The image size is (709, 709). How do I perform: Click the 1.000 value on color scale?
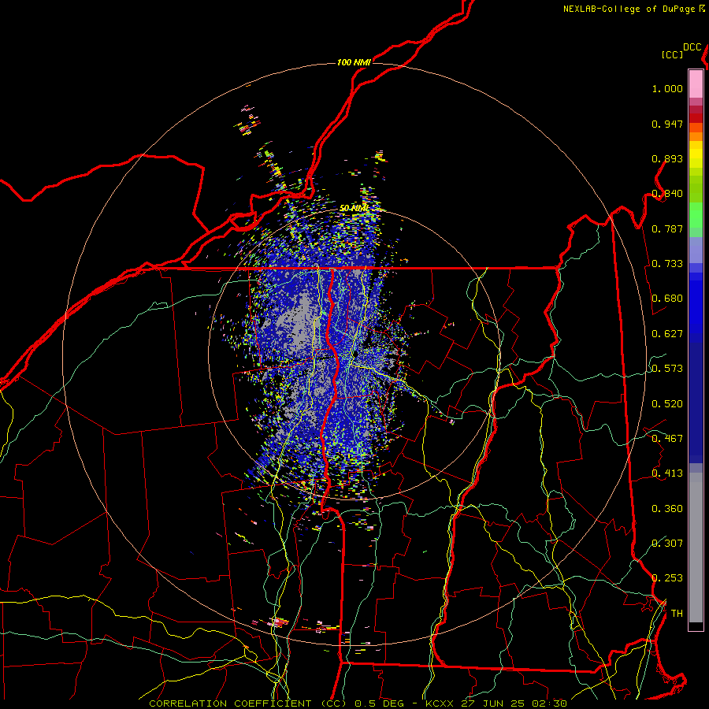coord(667,88)
